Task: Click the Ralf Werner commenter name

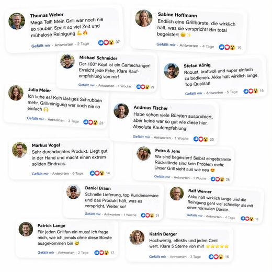Action: coord(200,191)
